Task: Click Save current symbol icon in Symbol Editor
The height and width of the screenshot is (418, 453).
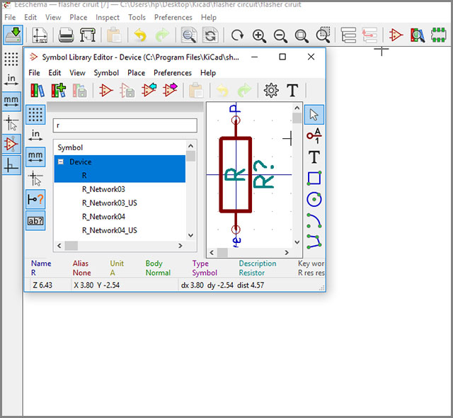Action: pyautogui.click(x=127, y=91)
